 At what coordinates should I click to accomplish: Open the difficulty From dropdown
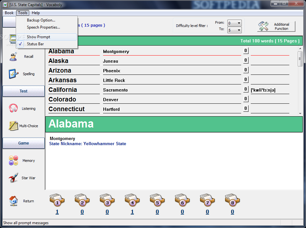(x=235, y=23)
